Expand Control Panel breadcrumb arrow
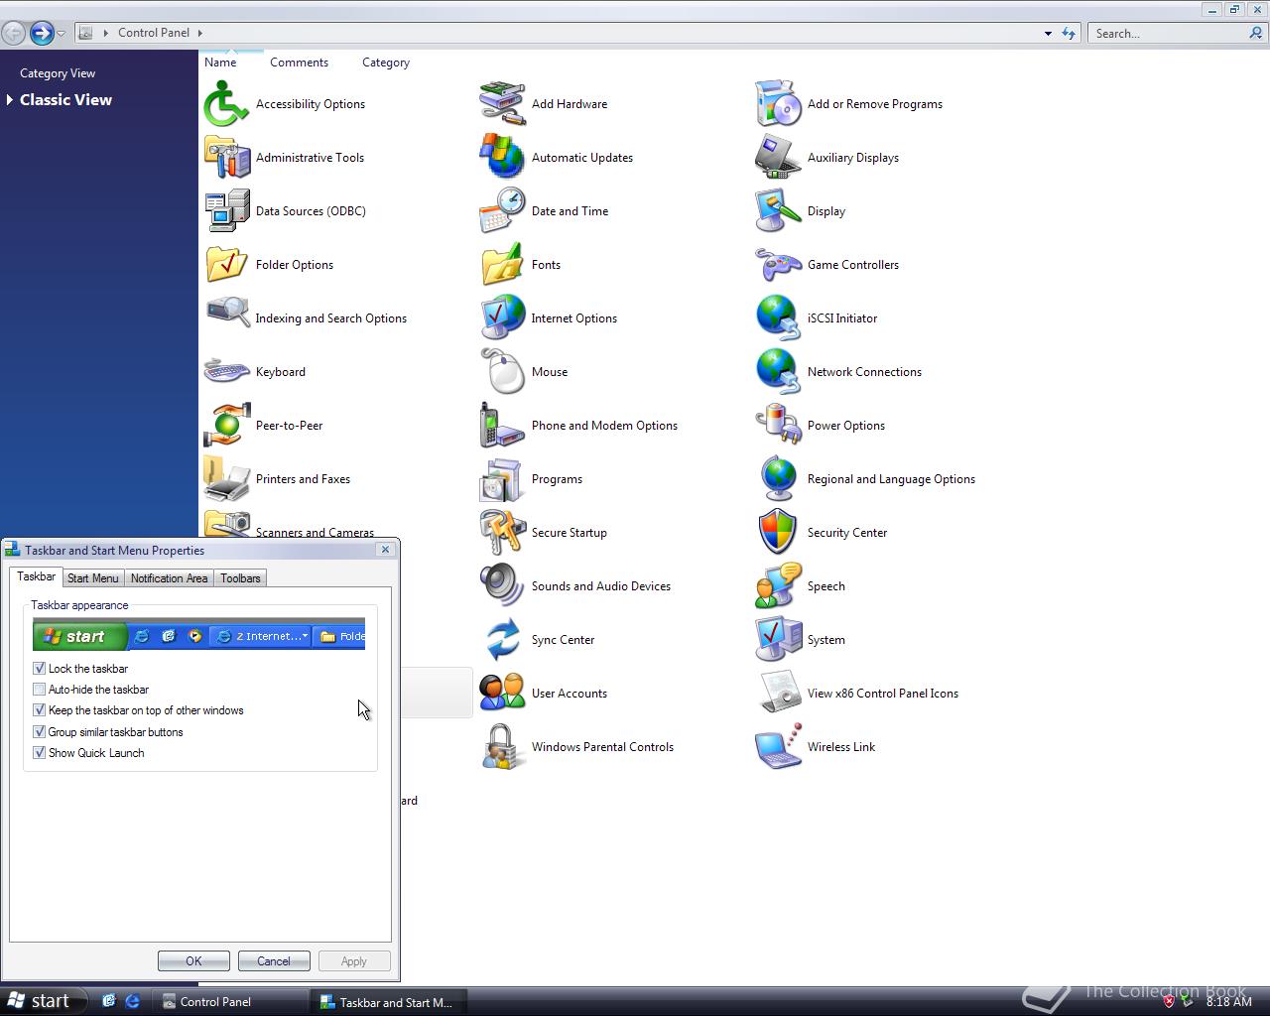 [200, 33]
